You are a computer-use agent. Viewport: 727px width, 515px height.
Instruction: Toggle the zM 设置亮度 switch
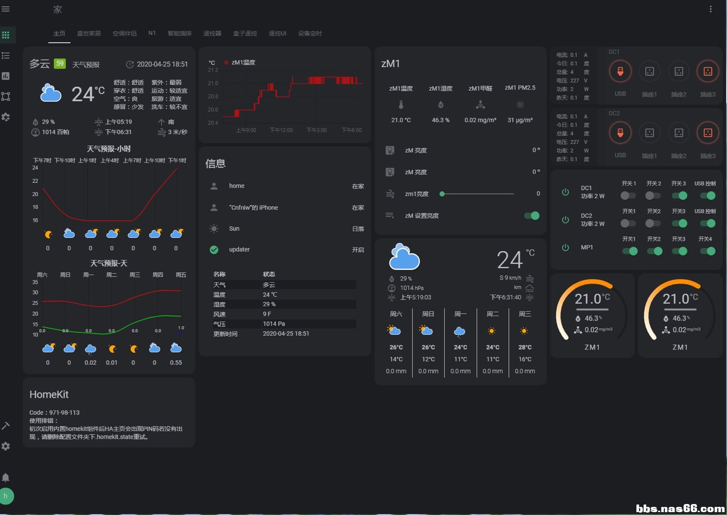531,216
